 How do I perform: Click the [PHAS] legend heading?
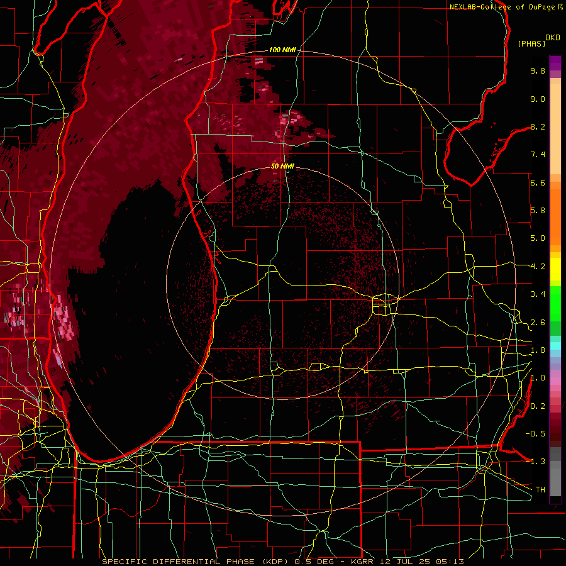(x=531, y=43)
